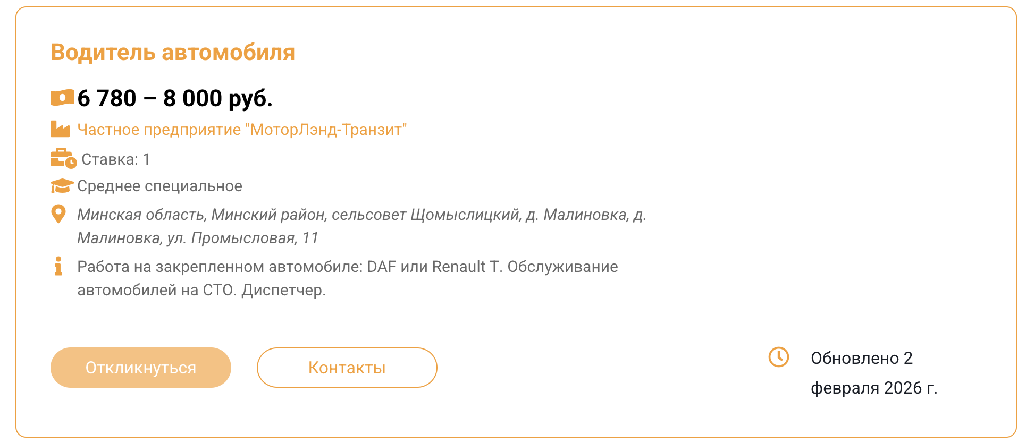Open the job title 'Водитель автомобиля'
This screenshot has width=1026, height=443.
pos(173,53)
